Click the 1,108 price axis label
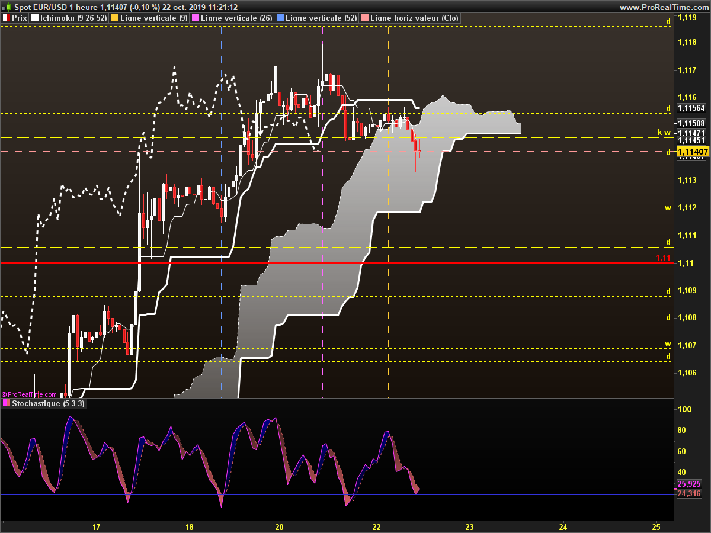This screenshot has width=711, height=533. click(687, 318)
